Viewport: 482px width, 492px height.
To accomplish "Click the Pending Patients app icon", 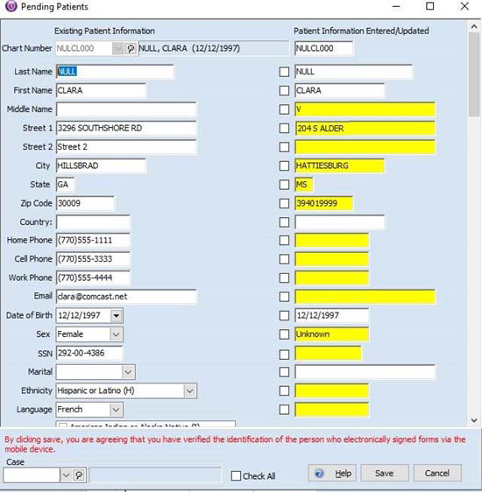I will [x=11, y=6].
